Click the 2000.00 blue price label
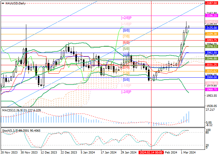This screenshot has width=219, height=156. 211,77
